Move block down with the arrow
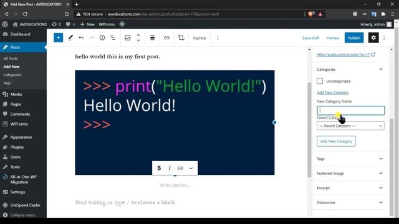The width and height of the screenshot is (399, 224). point(138,40)
